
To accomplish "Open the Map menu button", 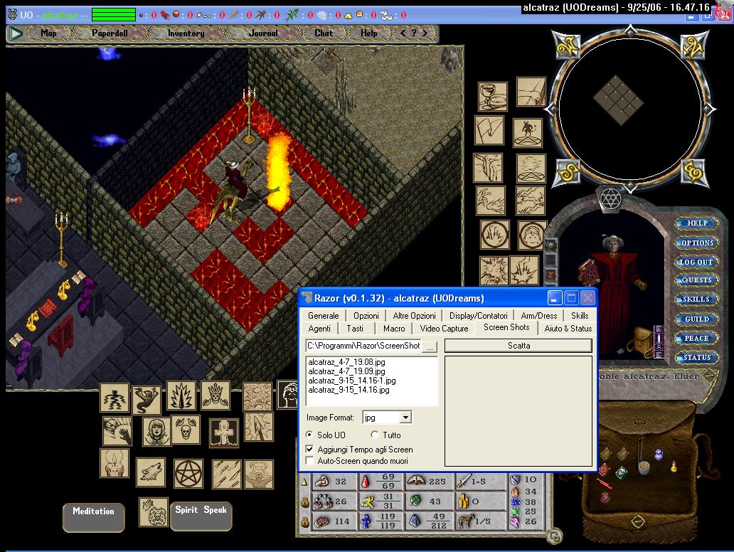I will [x=48, y=33].
